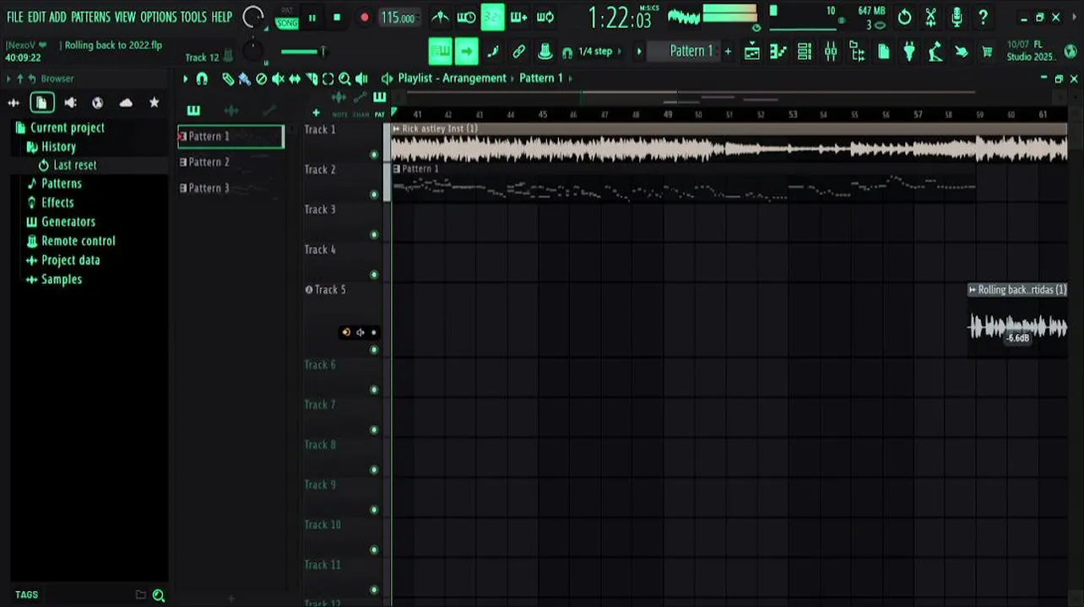
Task: Toggle loop recording icon
Action: pos(545,17)
